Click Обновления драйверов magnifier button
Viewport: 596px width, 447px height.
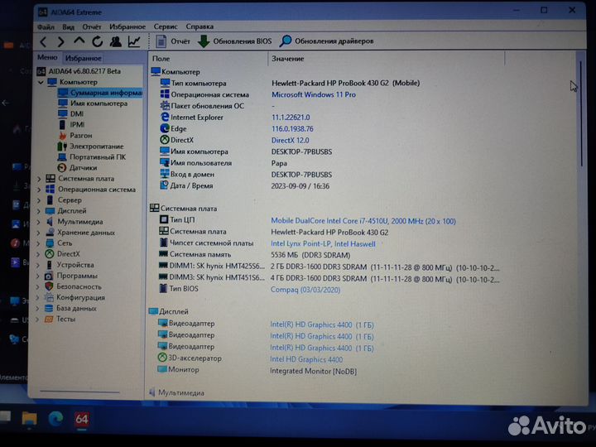(x=326, y=41)
